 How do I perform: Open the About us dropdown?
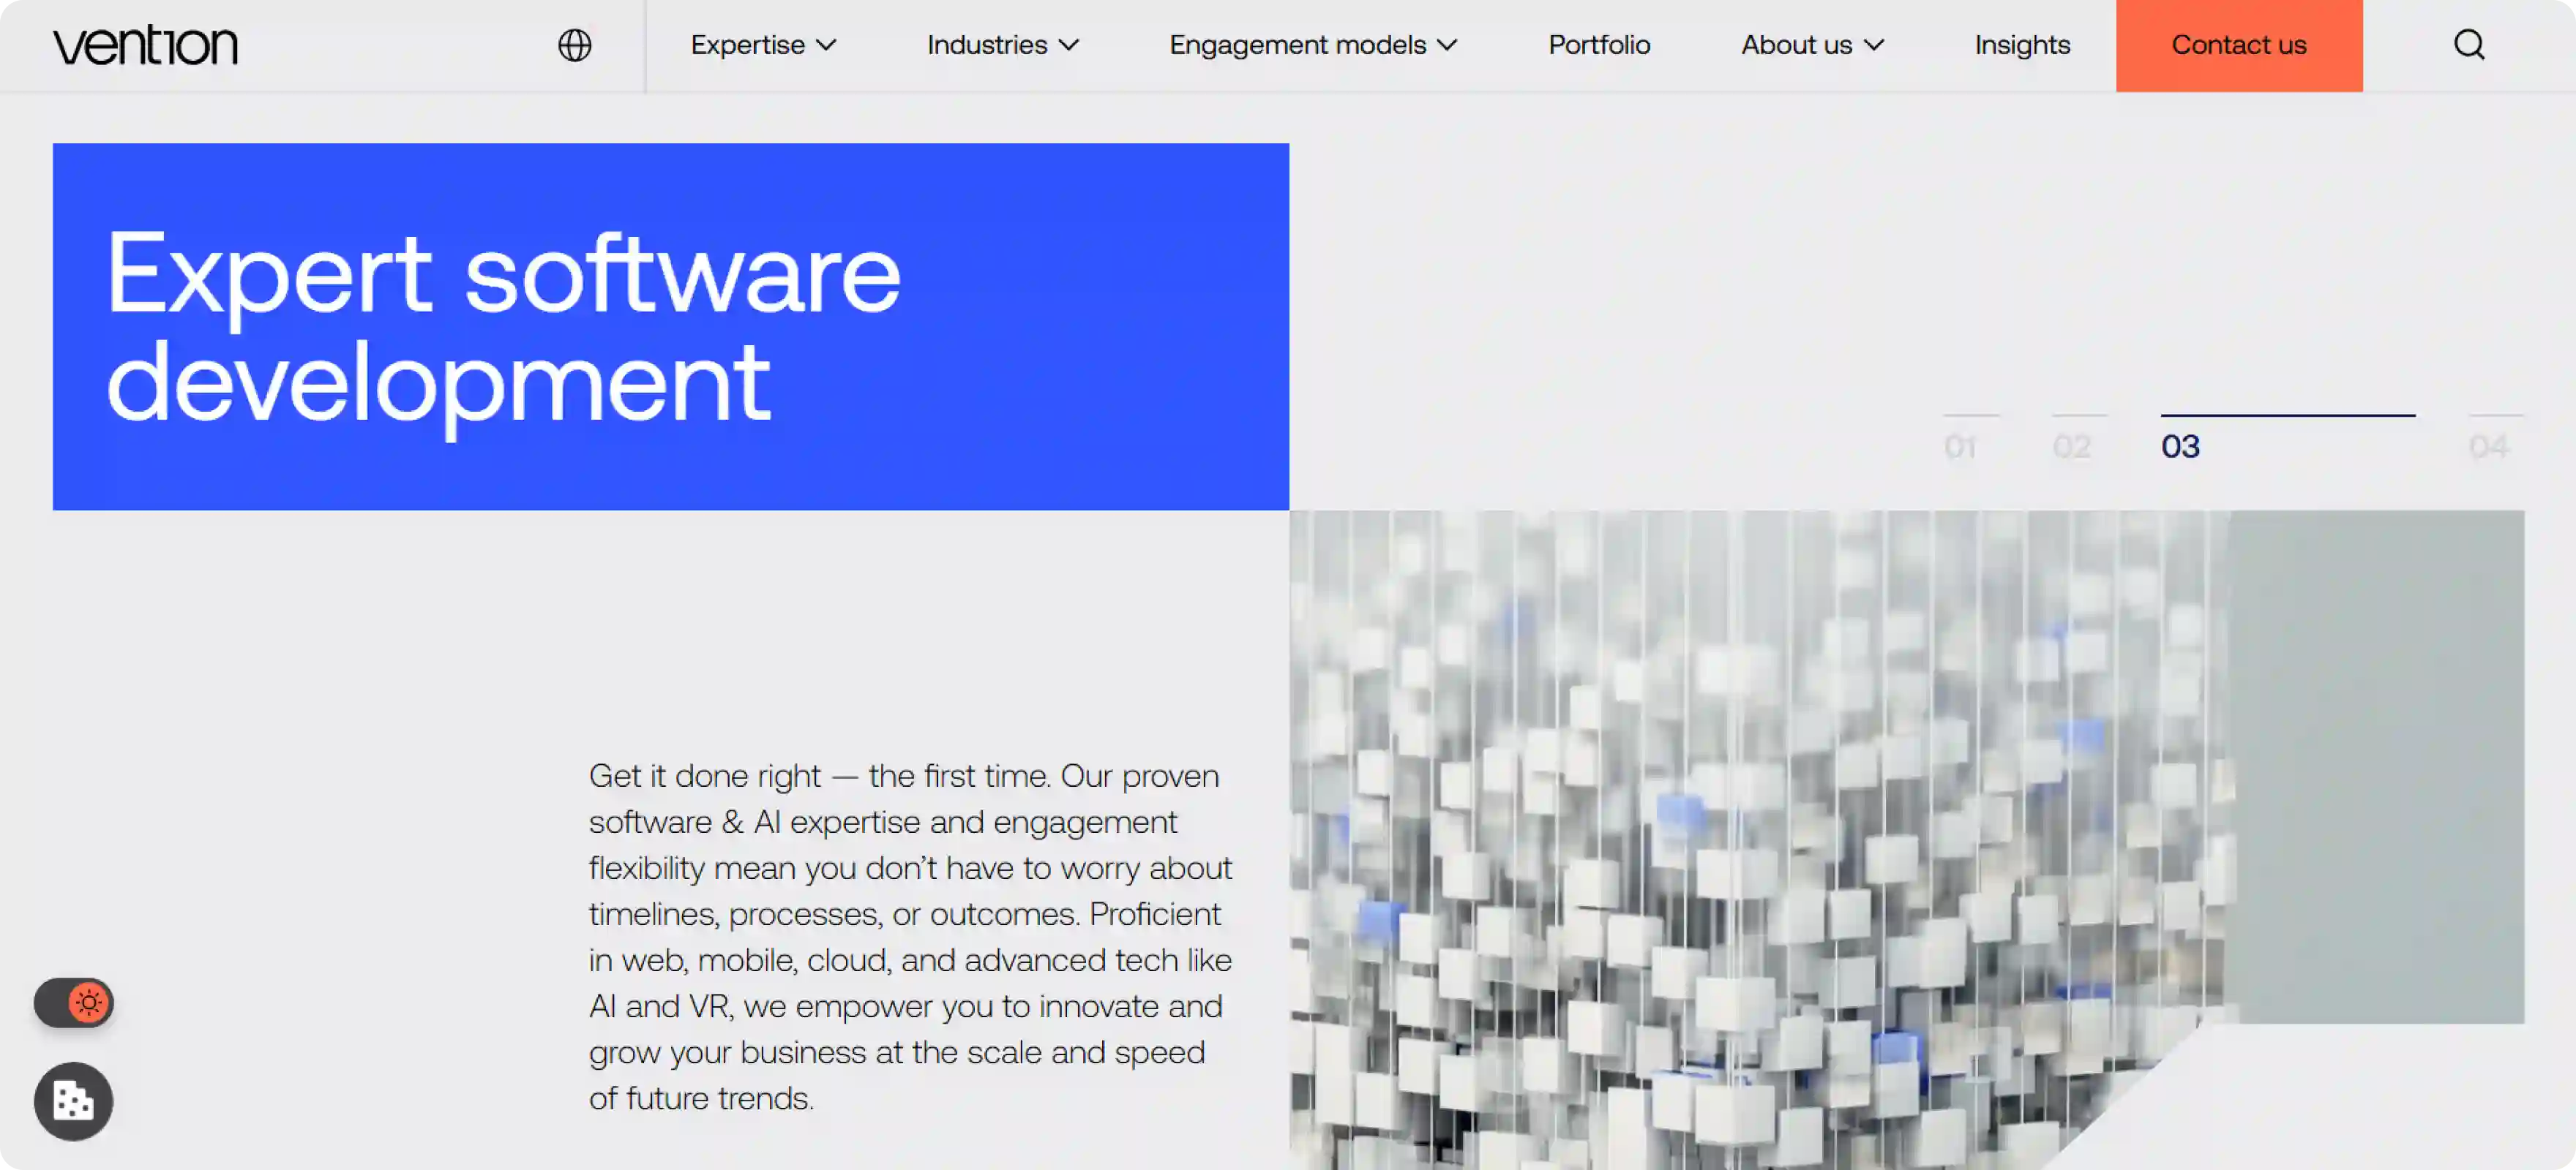(1798, 45)
